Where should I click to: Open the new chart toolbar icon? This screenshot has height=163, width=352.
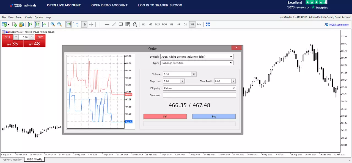point(4,24)
